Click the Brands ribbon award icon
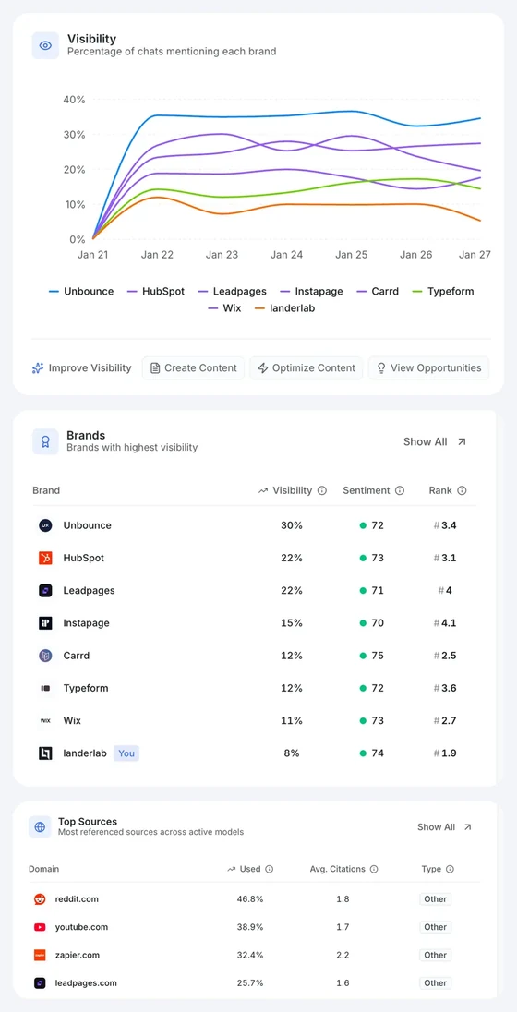 (45, 441)
